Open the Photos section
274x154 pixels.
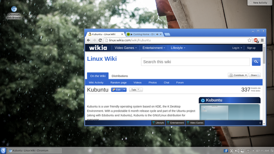click(152, 83)
